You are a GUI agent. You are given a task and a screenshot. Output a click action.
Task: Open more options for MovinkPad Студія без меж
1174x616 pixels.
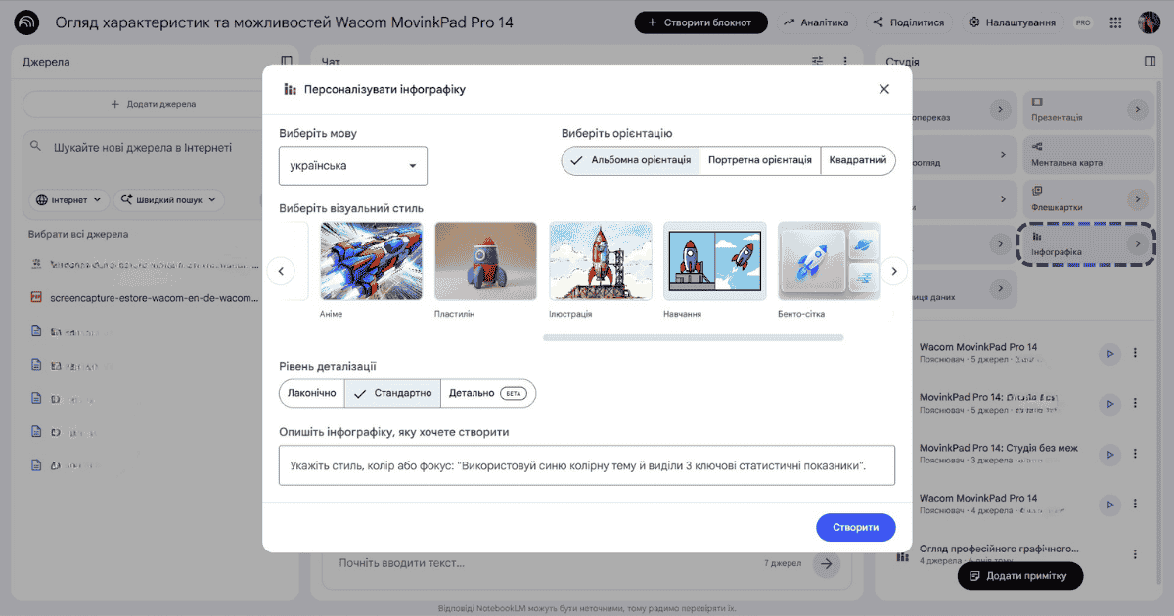coord(1135,454)
